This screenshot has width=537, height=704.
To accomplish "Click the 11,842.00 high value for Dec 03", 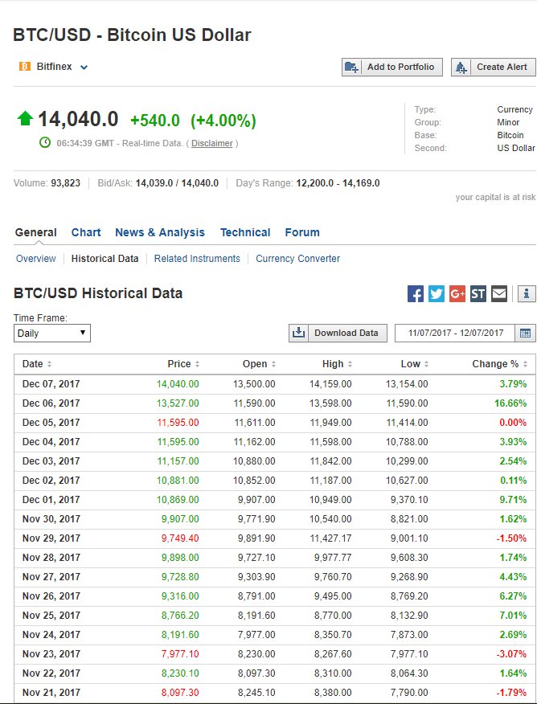I will coord(330,461).
